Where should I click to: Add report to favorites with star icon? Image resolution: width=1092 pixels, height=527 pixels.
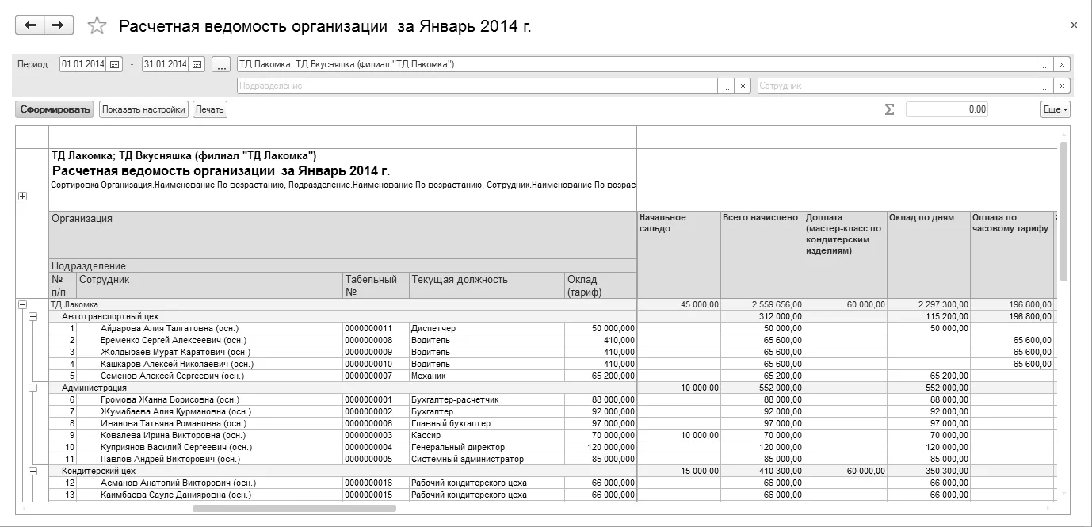coord(97,26)
